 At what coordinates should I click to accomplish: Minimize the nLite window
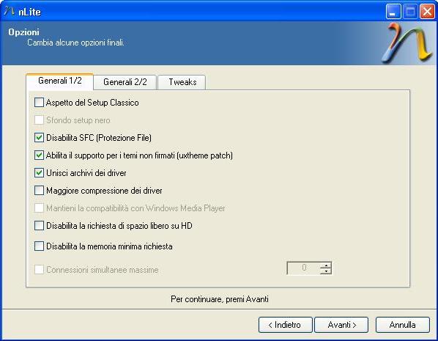pyautogui.click(x=393, y=12)
